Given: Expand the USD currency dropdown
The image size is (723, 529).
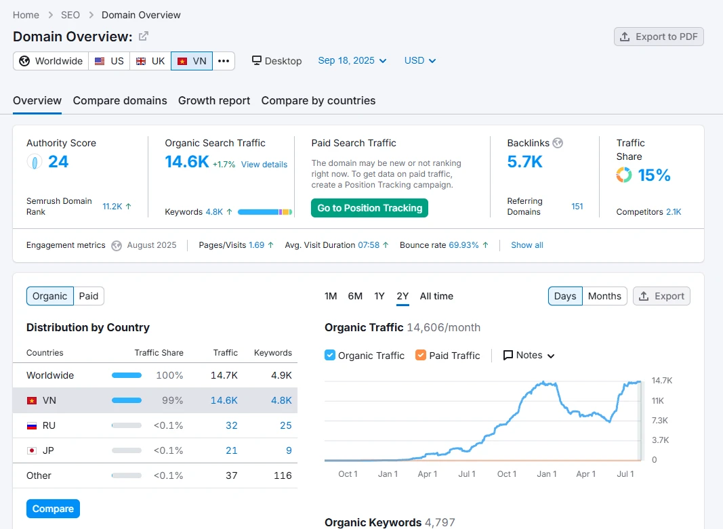Looking at the screenshot, I should click(420, 60).
